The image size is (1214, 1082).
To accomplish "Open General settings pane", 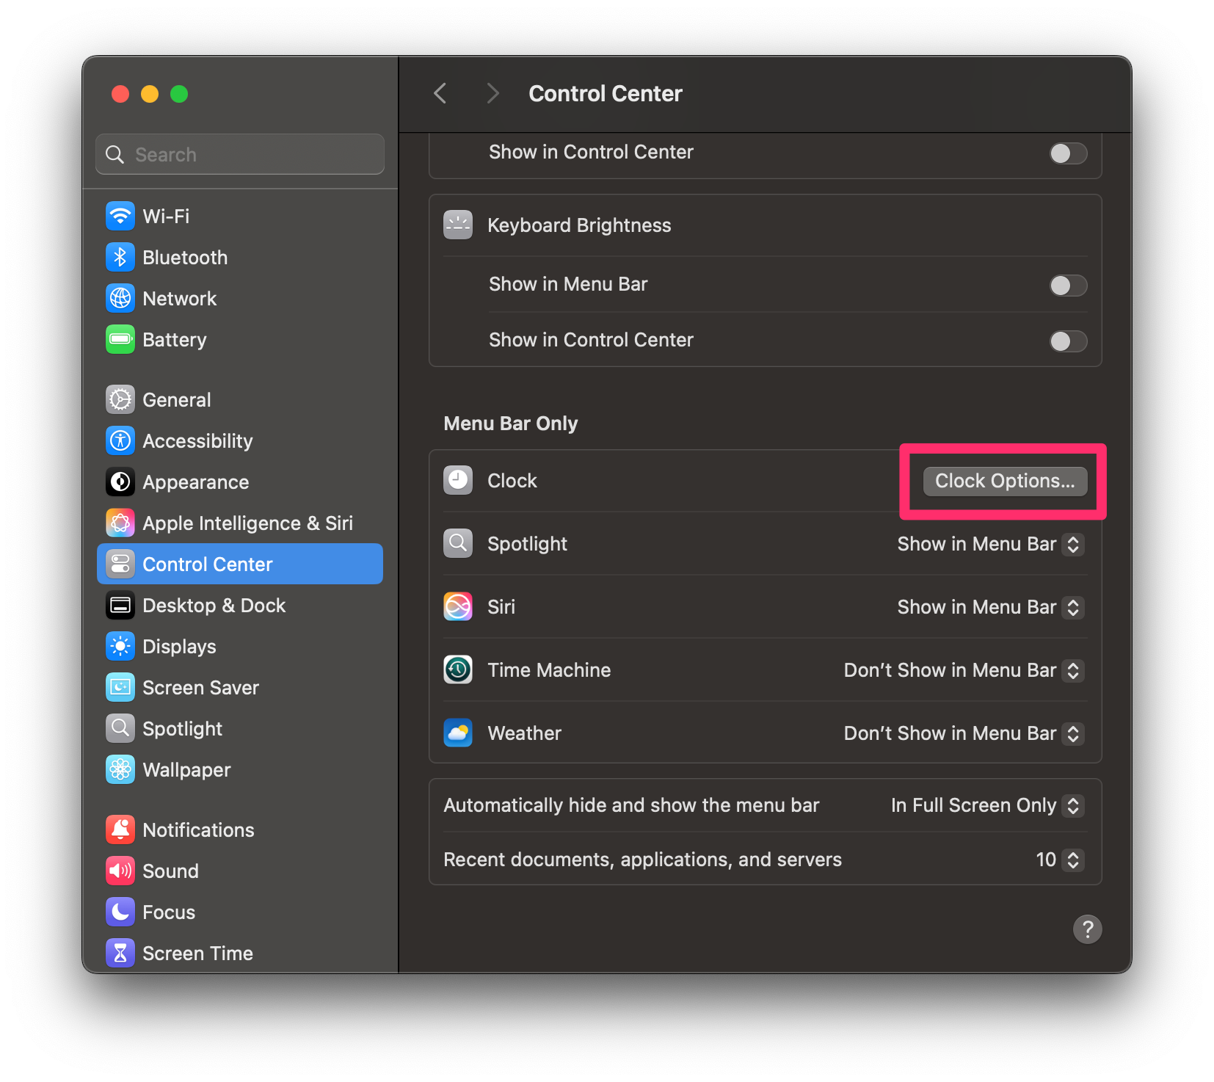I will click(x=240, y=399).
